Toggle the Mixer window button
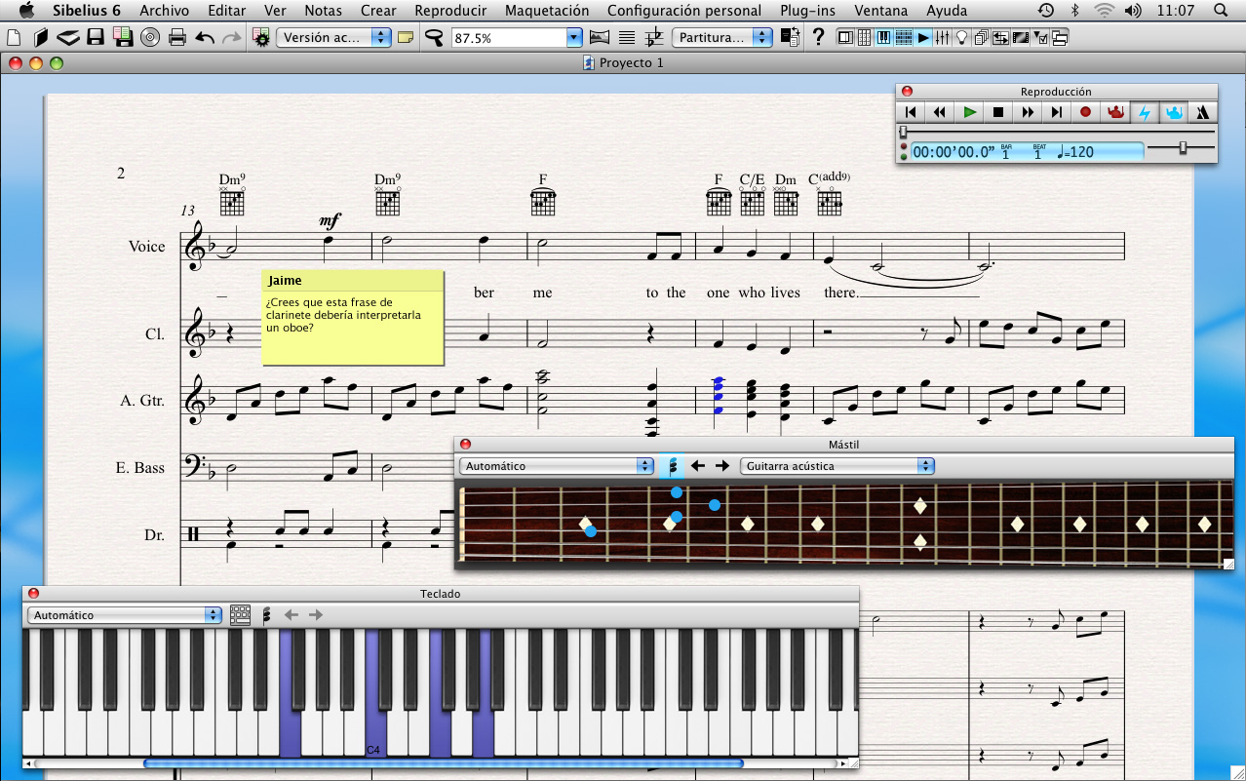 click(943, 38)
